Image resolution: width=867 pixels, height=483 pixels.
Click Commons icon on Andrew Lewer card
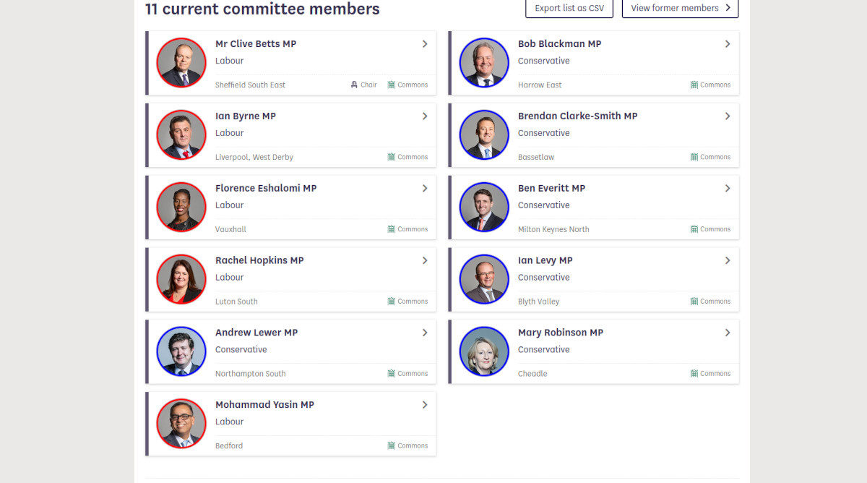point(392,374)
